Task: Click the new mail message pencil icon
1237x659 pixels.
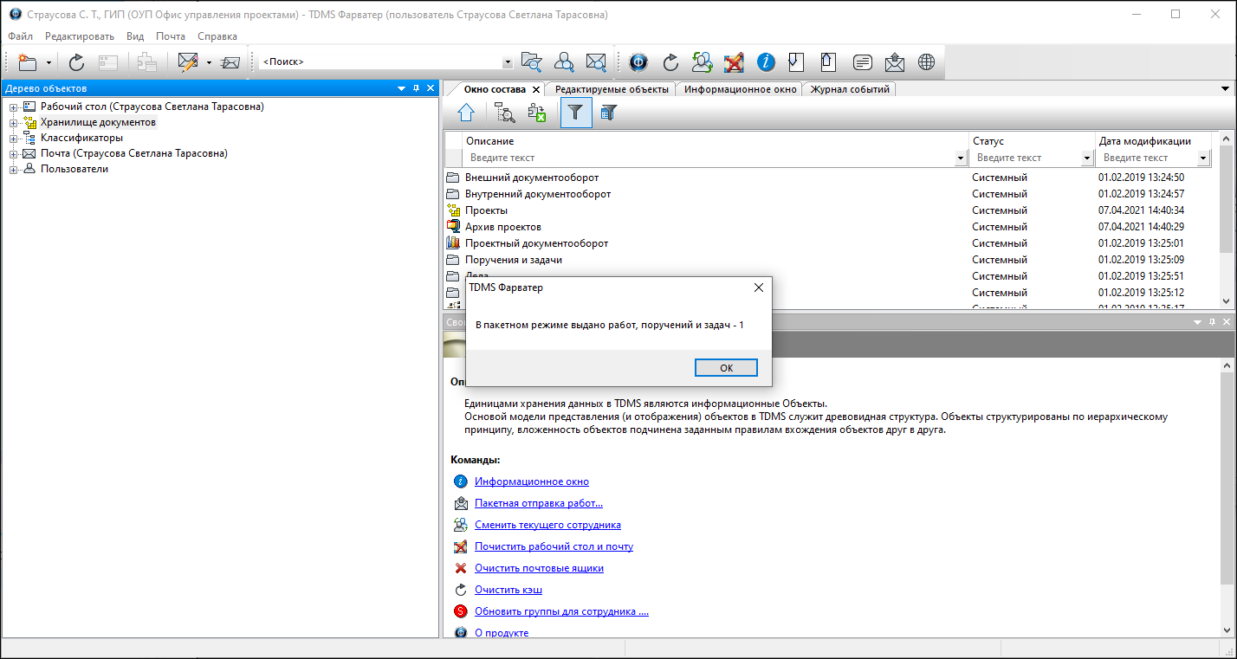Action: (188, 62)
